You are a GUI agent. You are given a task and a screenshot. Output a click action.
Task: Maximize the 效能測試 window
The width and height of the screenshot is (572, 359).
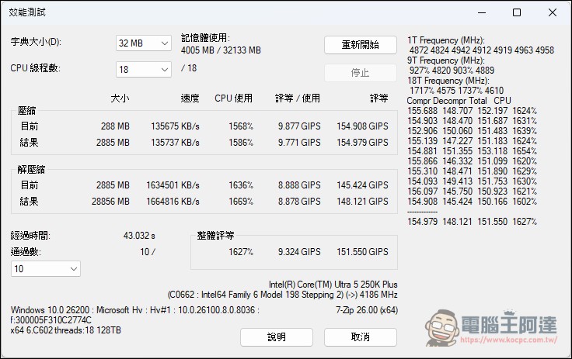coord(517,12)
